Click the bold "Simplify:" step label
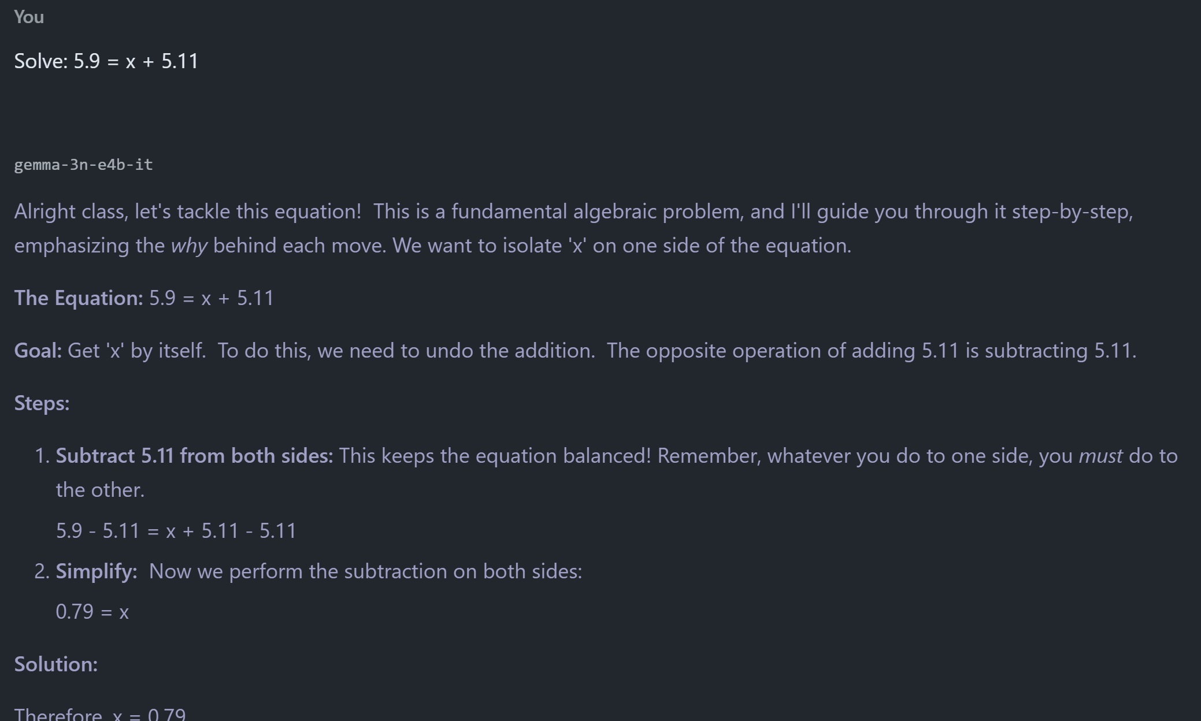The image size is (1201, 721). [x=97, y=571]
